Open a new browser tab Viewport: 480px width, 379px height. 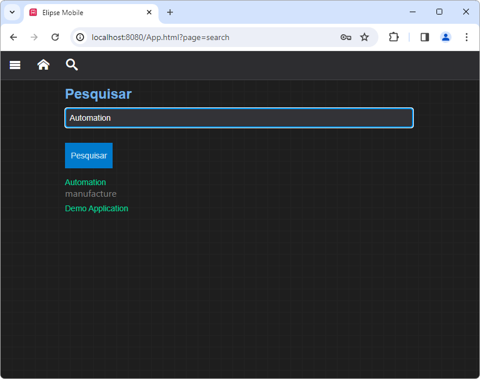170,12
